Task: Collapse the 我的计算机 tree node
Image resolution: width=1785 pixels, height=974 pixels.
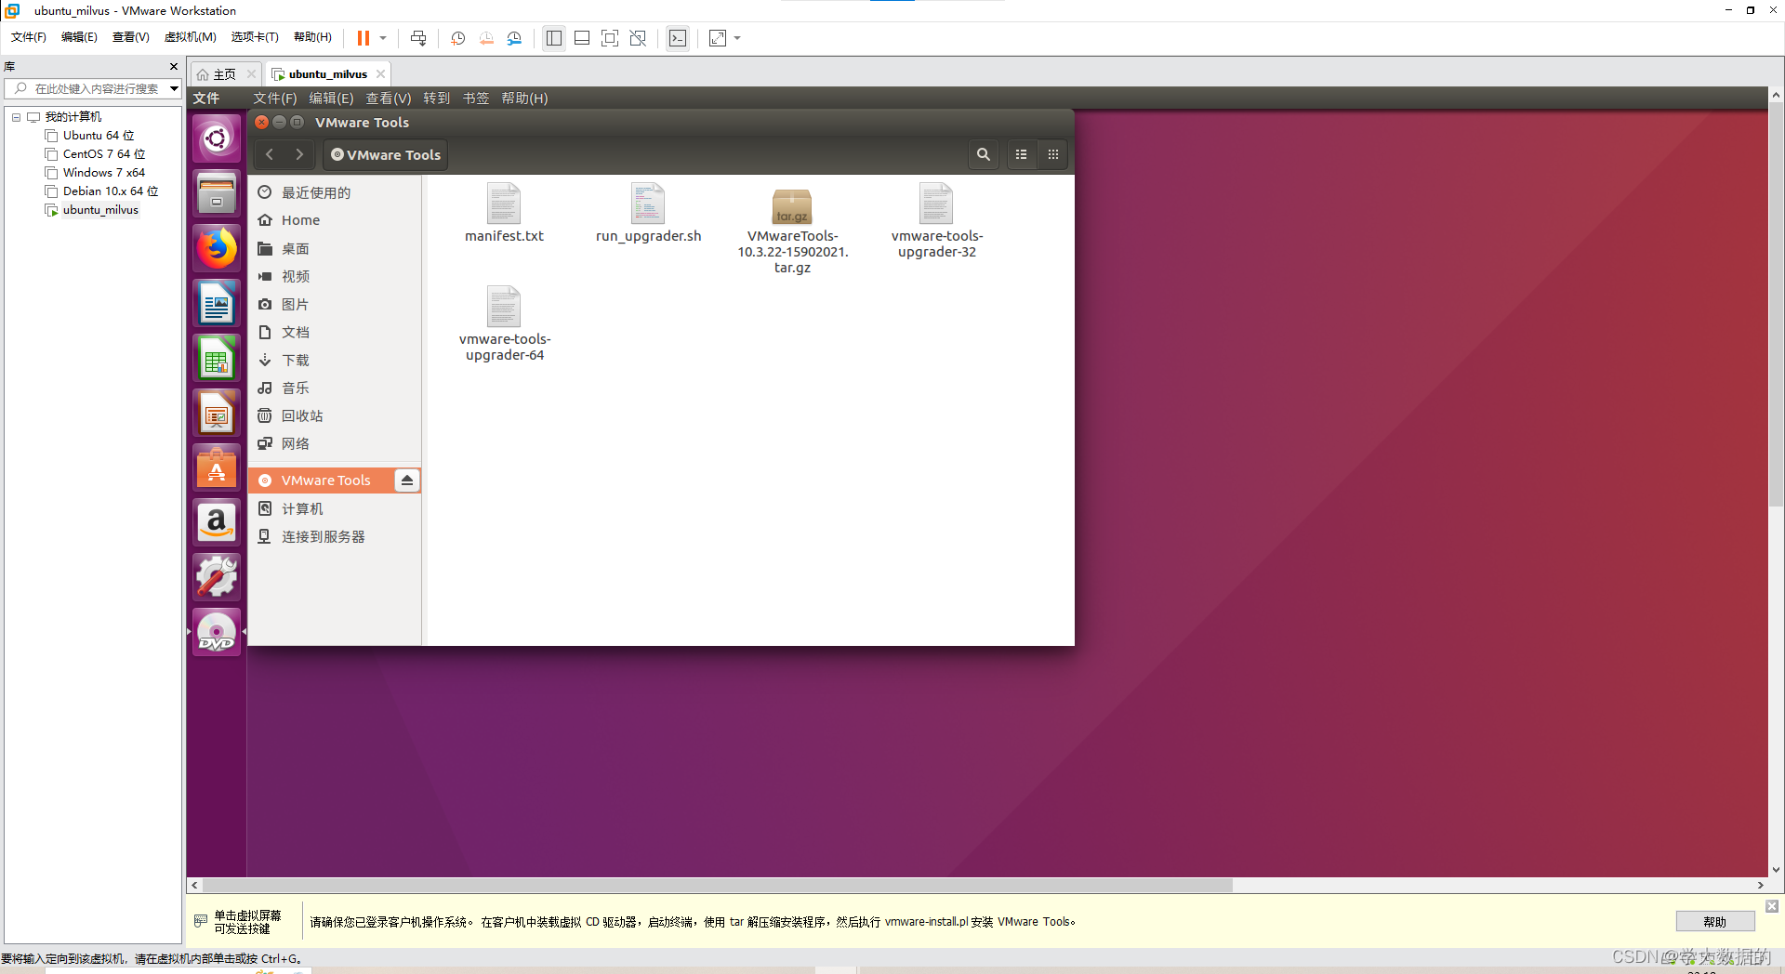Action: tap(16, 117)
